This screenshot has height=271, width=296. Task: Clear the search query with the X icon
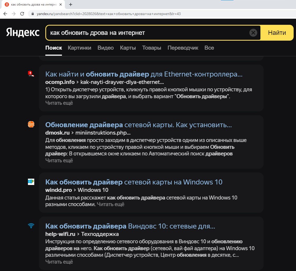pos(253,33)
